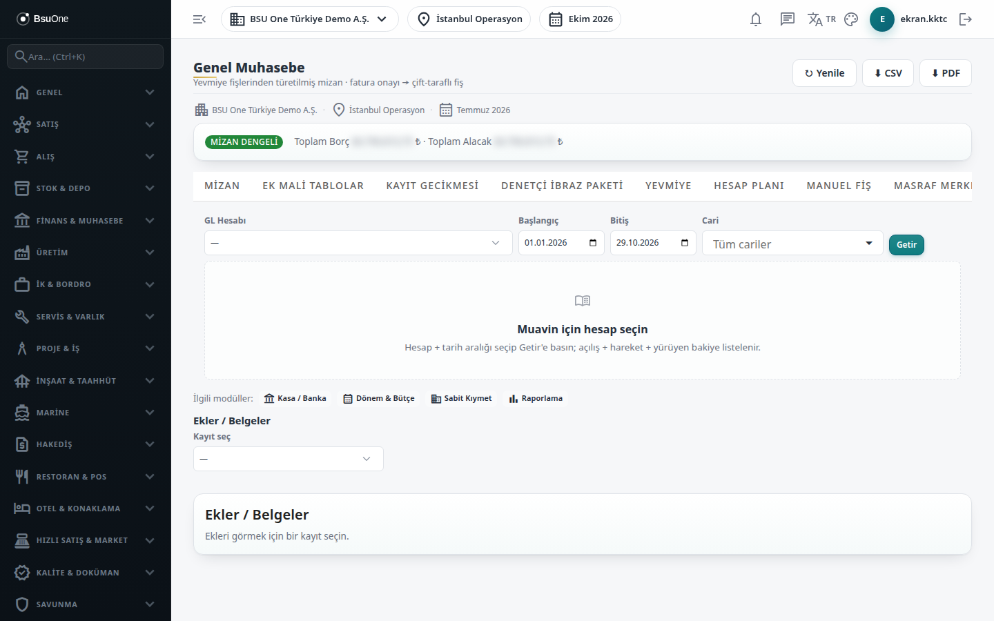The height and width of the screenshot is (621, 994).
Task: Open the Yevmiye tab
Action: tap(668, 186)
